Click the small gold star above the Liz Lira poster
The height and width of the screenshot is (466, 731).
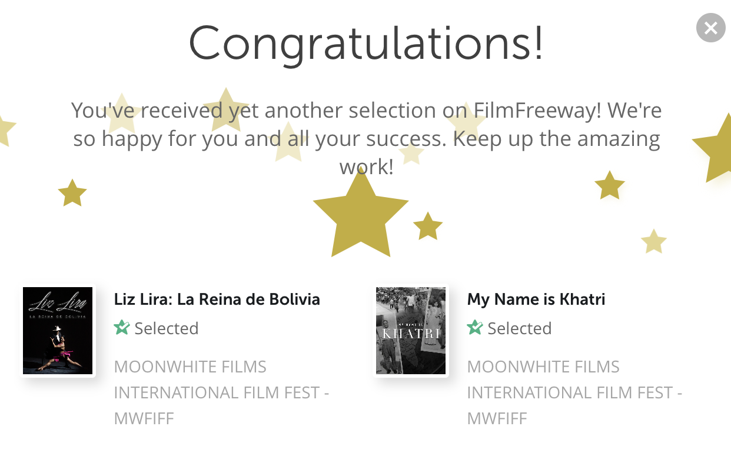(72, 194)
